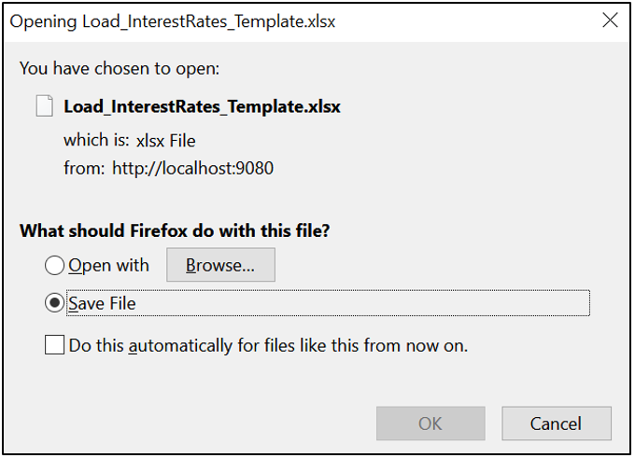Click the "You have chosen to open:" text
Image resolution: width=635 pixels, height=458 pixels.
(x=120, y=68)
